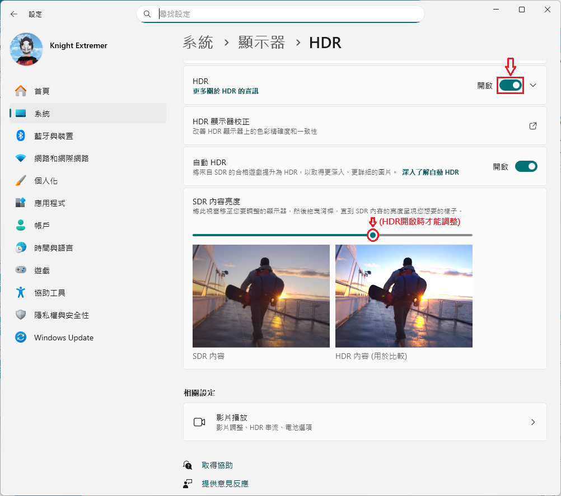Image resolution: width=561 pixels, height=496 pixels.
Task: Open 遊戲 settings category
Action: (88, 270)
